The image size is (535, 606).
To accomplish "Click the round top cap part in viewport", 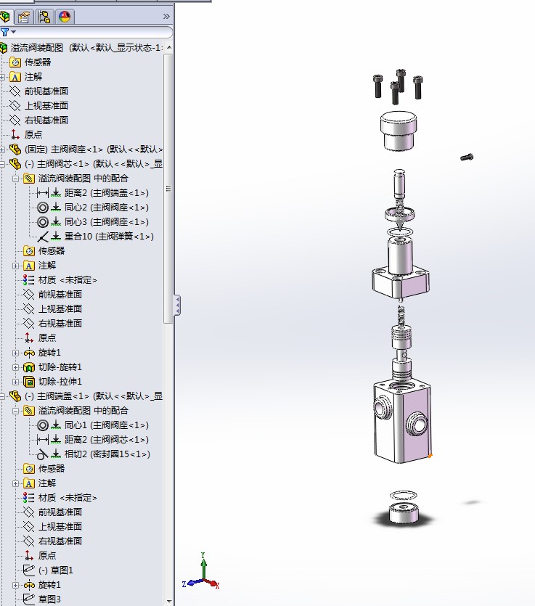I will pyautogui.click(x=399, y=131).
